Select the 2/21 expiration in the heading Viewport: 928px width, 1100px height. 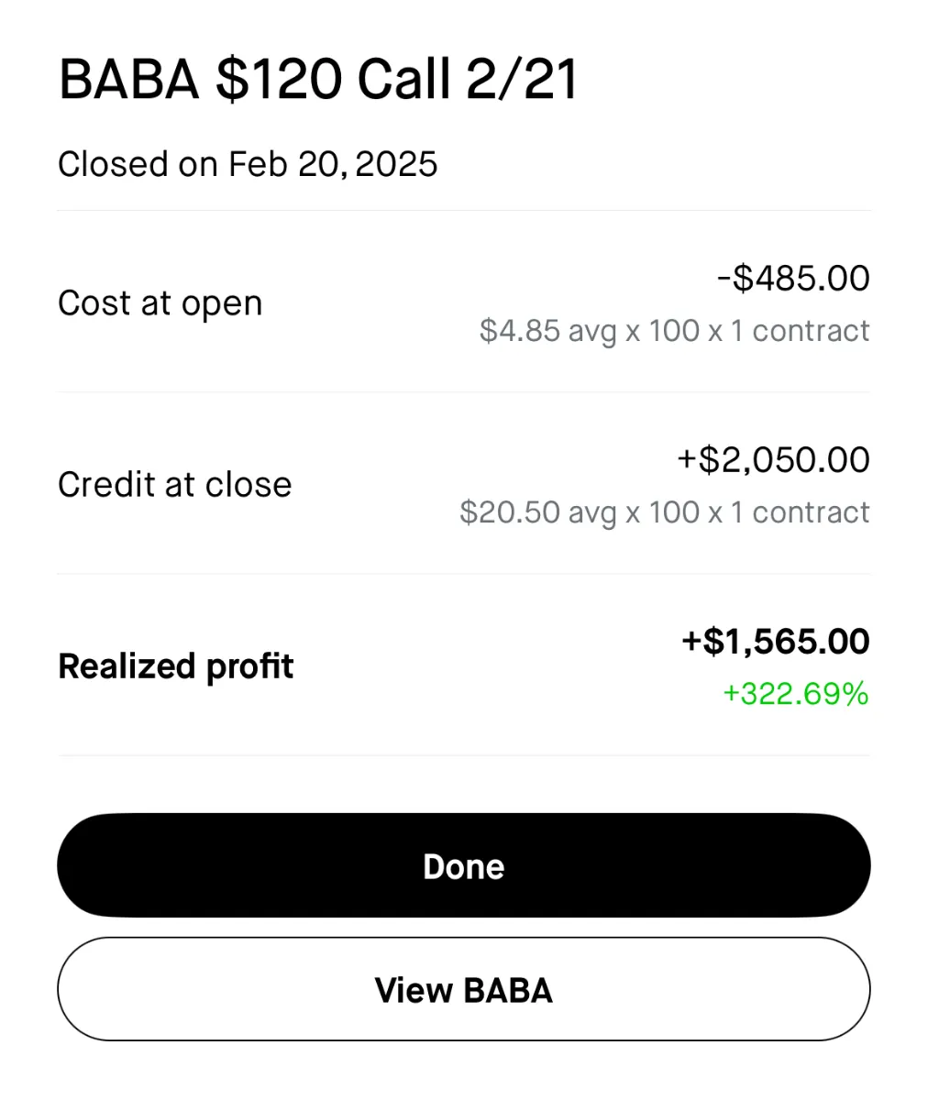(x=523, y=80)
